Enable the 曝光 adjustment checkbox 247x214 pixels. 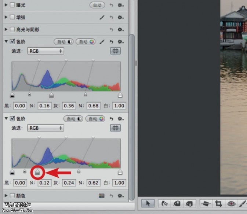pyautogui.click(x=12, y=5)
